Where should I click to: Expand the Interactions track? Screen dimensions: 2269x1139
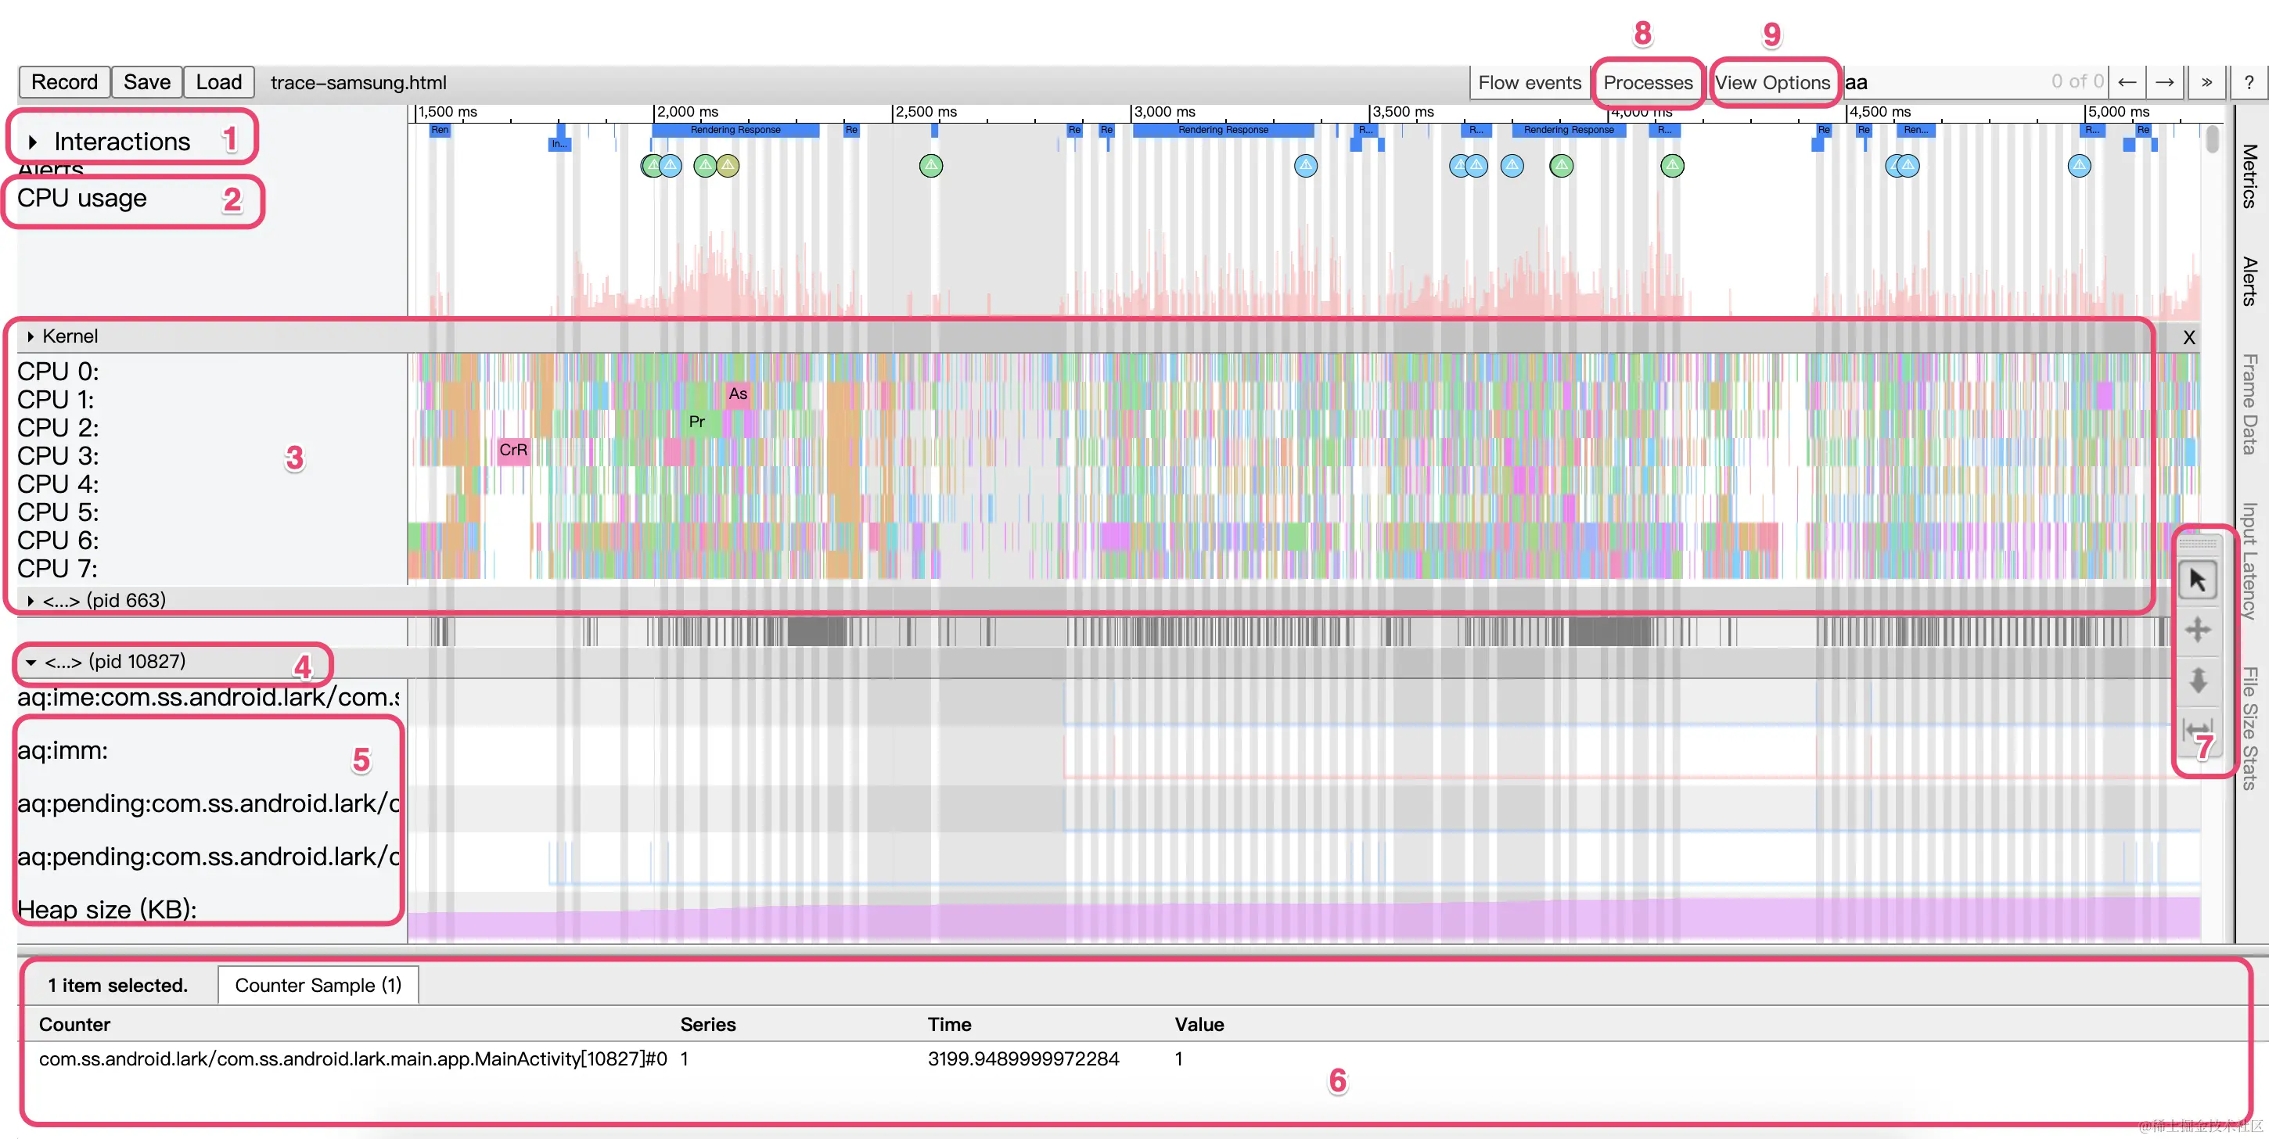tap(33, 142)
